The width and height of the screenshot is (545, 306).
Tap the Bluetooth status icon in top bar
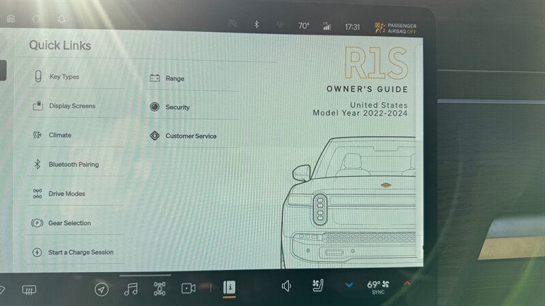point(257,25)
